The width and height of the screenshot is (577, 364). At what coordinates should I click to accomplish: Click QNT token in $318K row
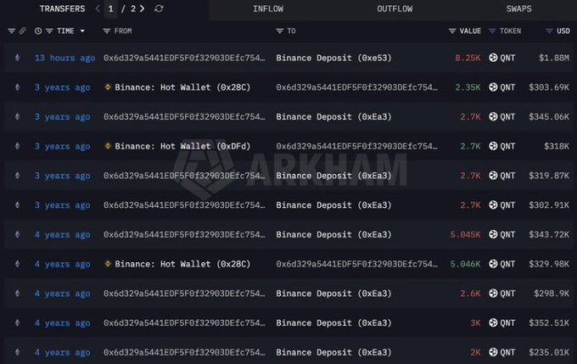click(502, 146)
